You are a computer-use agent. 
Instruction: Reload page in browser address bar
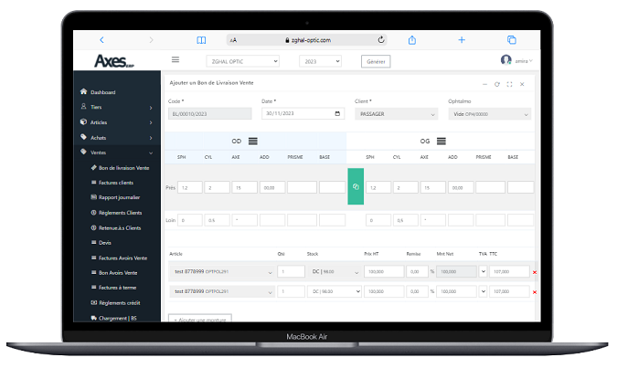pos(381,39)
